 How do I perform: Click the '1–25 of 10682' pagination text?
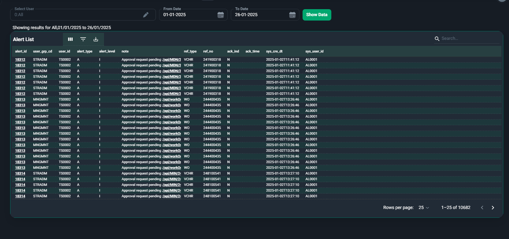[x=456, y=208]
